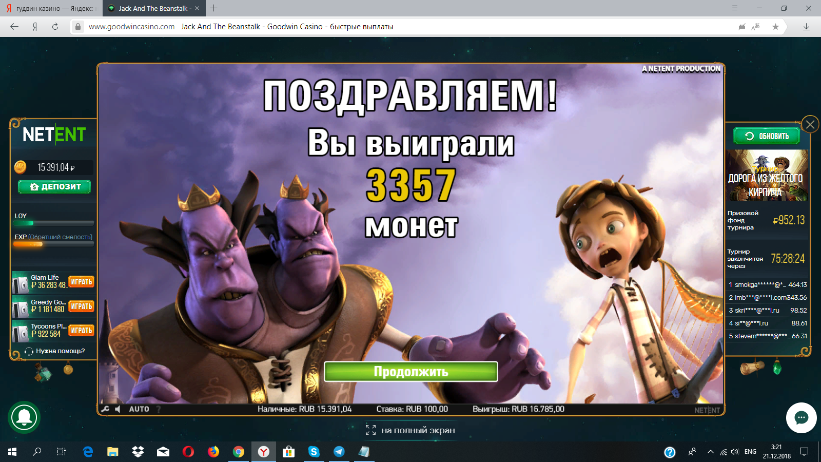The width and height of the screenshot is (821, 462).
Task: Click the green gem under the tournament panel
Action: pyautogui.click(x=777, y=368)
